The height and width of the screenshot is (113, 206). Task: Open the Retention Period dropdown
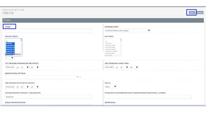click(9, 58)
